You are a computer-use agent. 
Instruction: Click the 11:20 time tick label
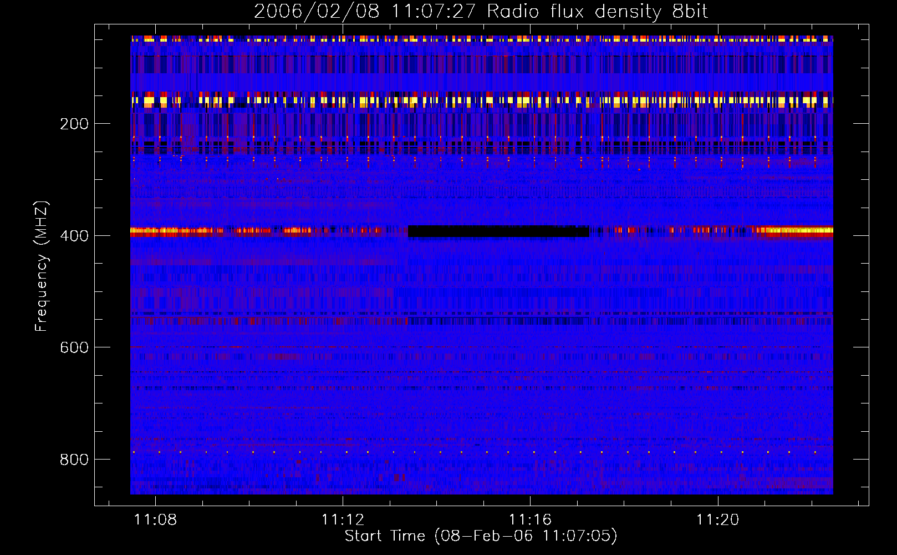(717, 519)
